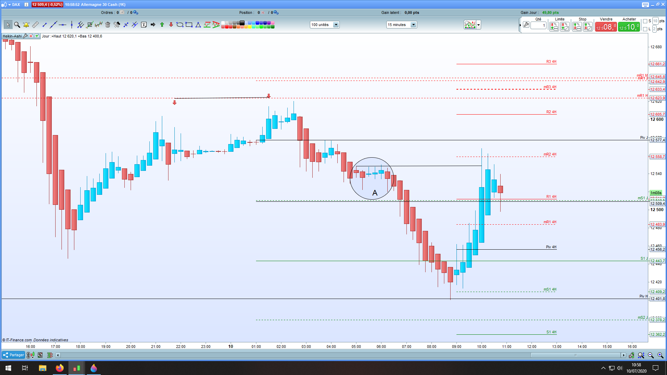The image size is (667, 375).
Task: Enable the S stop points checkbox
Action: pyautogui.click(x=645, y=21)
